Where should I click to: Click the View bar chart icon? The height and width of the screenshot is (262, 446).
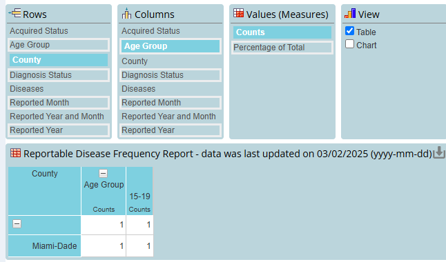[350, 13]
